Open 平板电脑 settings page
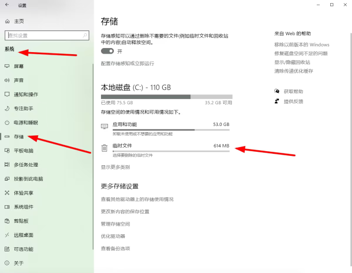Image resolution: width=352 pixels, height=273 pixels. (23, 151)
